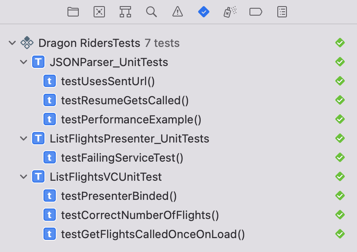Click the testGetFlightsCalledOnceOnLoad() success checkmark

(x=340, y=234)
